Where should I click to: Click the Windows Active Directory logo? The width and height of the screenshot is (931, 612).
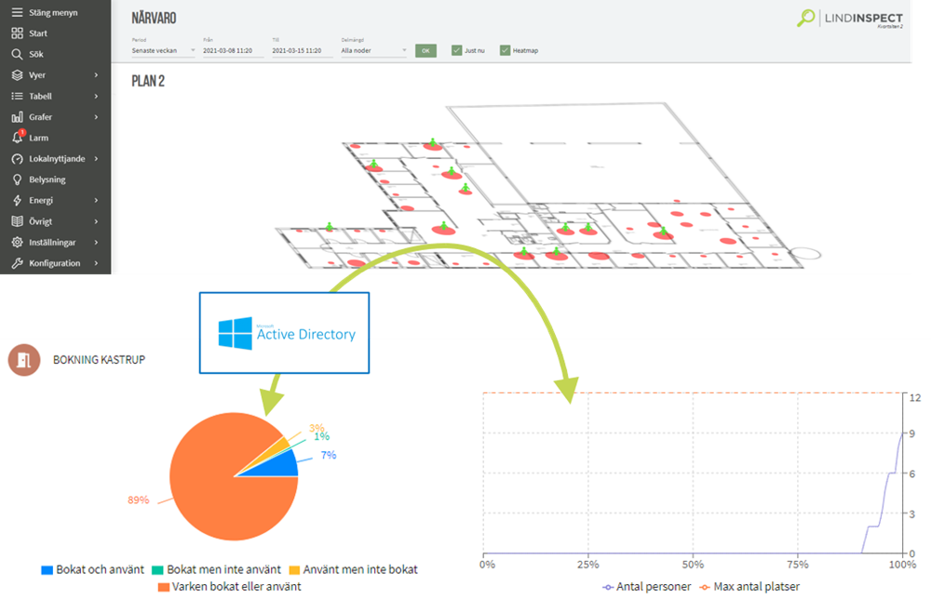236,333
